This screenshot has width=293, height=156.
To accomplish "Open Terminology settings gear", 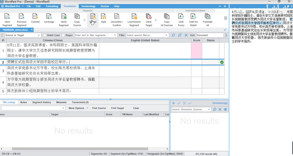I will [225, 110].
